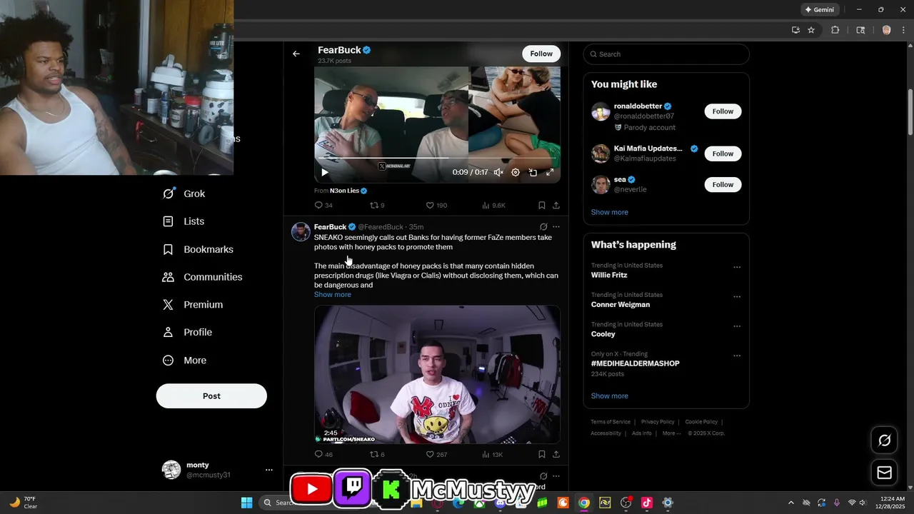Follow FearBuck from the profile header

(x=541, y=54)
